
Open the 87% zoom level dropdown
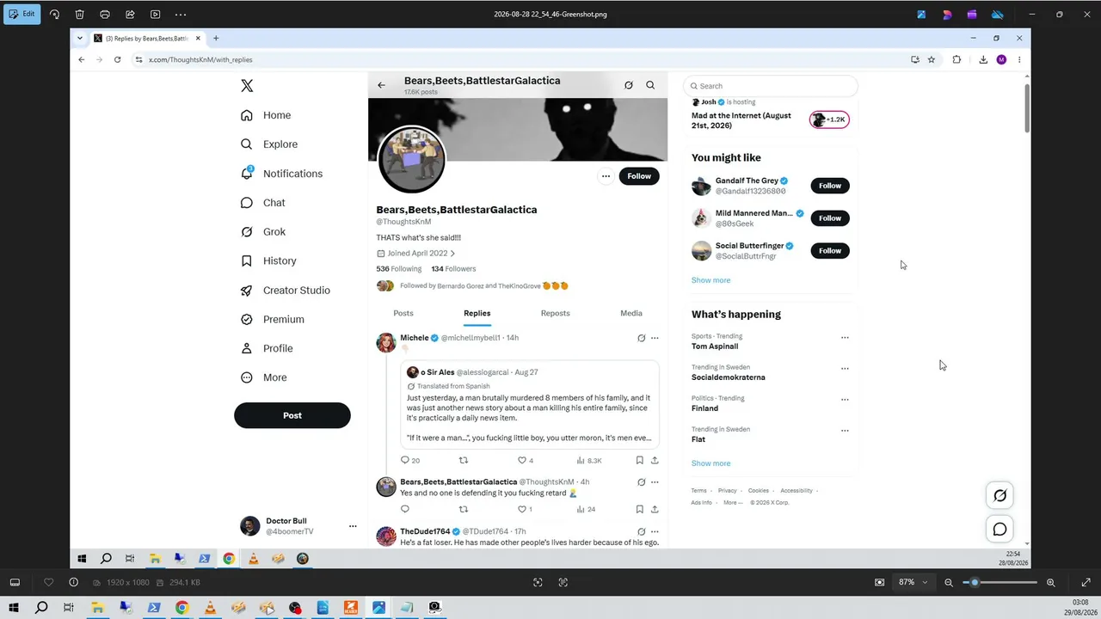[x=913, y=582]
